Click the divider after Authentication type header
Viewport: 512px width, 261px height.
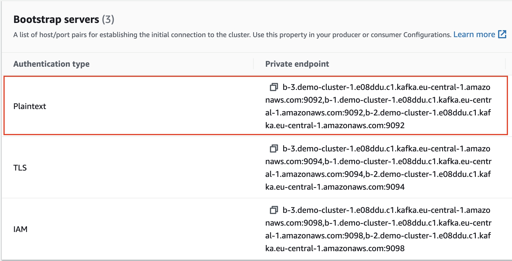click(253, 64)
